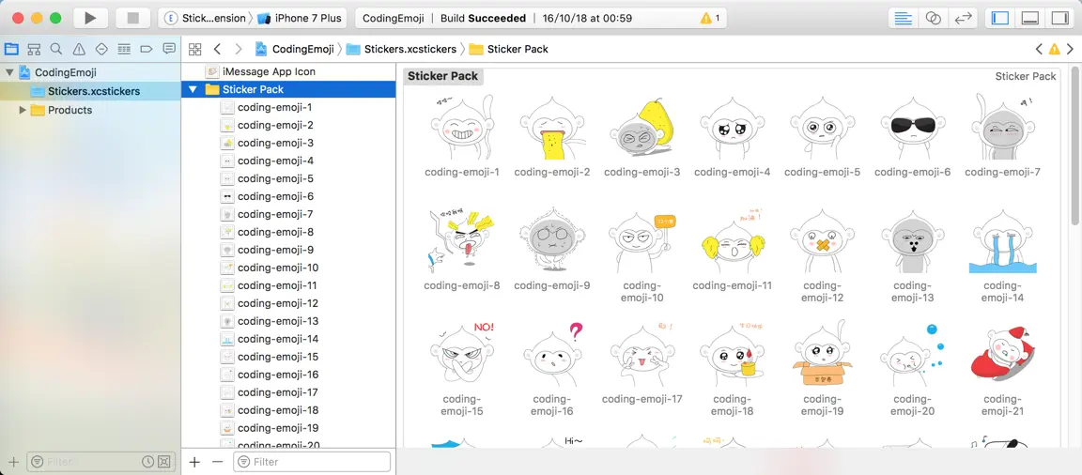This screenshot has width=1082, height=475.
Task: Expand the Products folder
Action: point(23,110)
